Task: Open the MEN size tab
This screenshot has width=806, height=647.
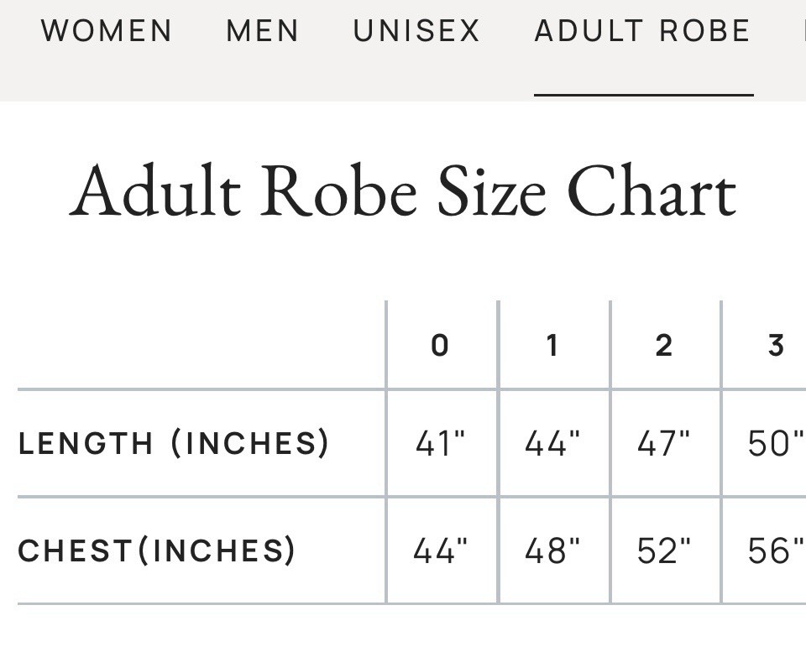Action: tap(262, 31)
